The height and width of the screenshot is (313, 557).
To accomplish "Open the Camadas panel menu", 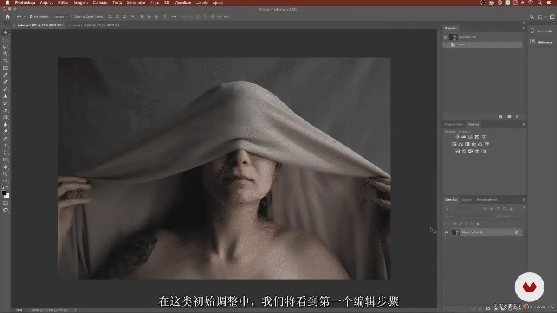I will (524, 200).
